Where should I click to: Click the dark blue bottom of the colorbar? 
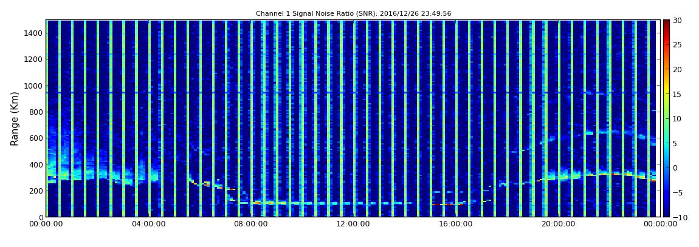[666, 213]
